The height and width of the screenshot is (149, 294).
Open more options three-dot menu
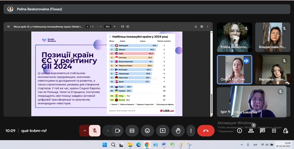pos(191,131)
